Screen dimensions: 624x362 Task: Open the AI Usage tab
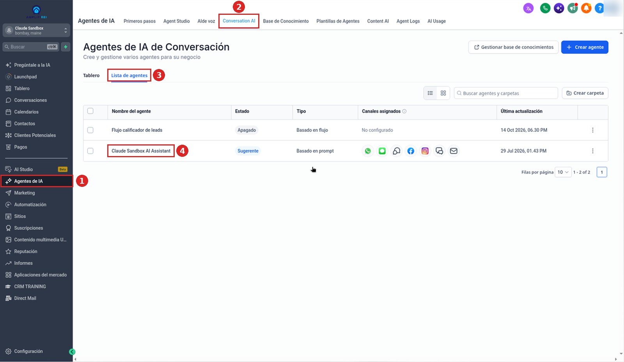coord(436,21)
